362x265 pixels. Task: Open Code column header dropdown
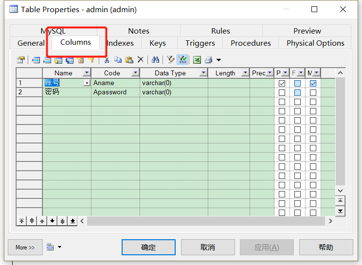(135, 72)
